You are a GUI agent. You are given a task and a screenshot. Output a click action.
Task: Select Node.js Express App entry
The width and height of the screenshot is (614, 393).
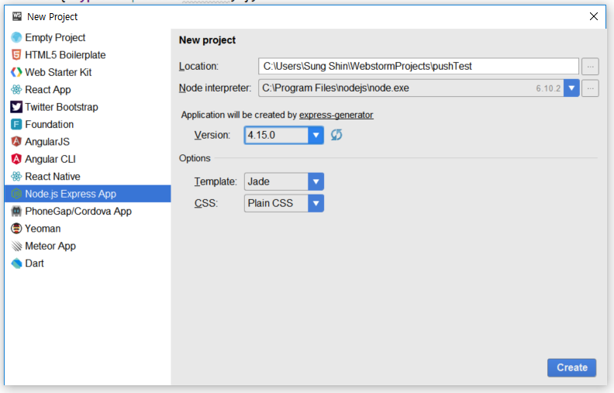click(88, 194)
